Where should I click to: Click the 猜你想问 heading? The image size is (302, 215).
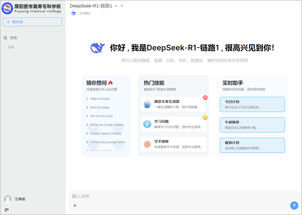[96, 83]
